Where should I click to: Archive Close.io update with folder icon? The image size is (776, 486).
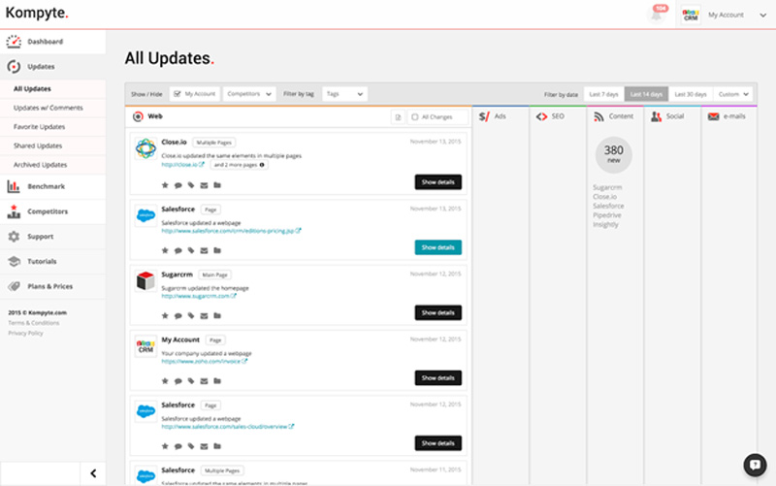coord(217,185)
